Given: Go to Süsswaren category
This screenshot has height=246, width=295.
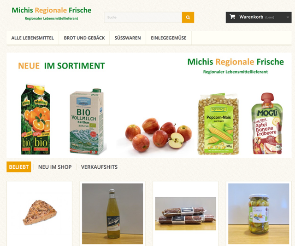Looking at the screenshot, I should click(128, 38).
